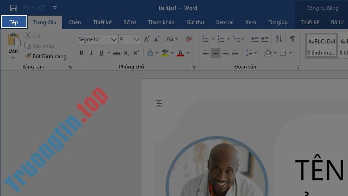Toggle strikethrough abc formatting
Screen dimensions: 348x196
point(117,53)
